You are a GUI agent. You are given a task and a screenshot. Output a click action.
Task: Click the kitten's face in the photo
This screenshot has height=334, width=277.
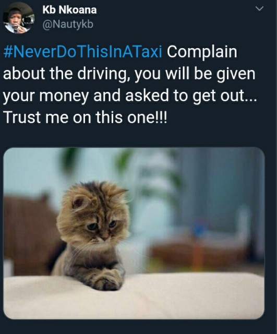pyautogui.click(x=99, y=225)
